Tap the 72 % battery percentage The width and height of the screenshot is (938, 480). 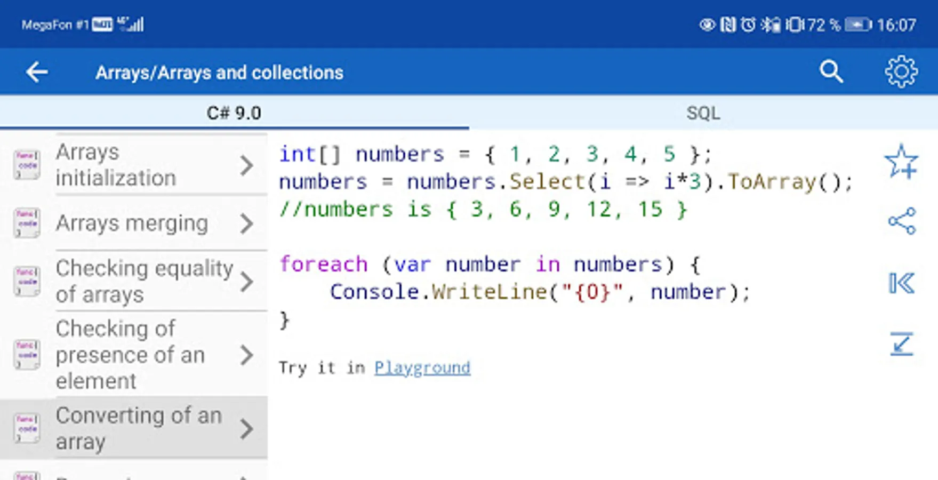[823, 25]
